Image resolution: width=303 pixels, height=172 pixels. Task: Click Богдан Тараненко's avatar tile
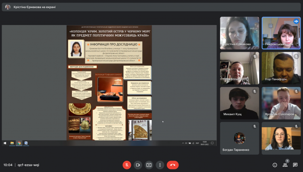[240, 138]
